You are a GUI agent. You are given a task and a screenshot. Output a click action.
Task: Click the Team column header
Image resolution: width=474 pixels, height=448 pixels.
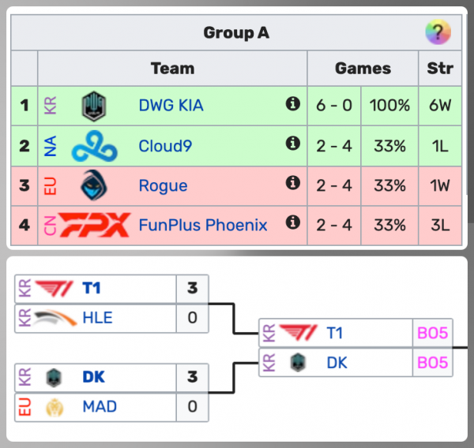pyautogui.click(x=172, y=69)
